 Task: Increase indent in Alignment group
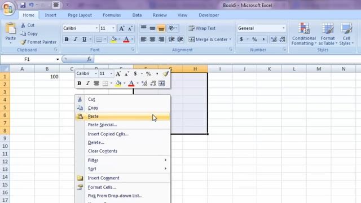[x=180, y=39]
